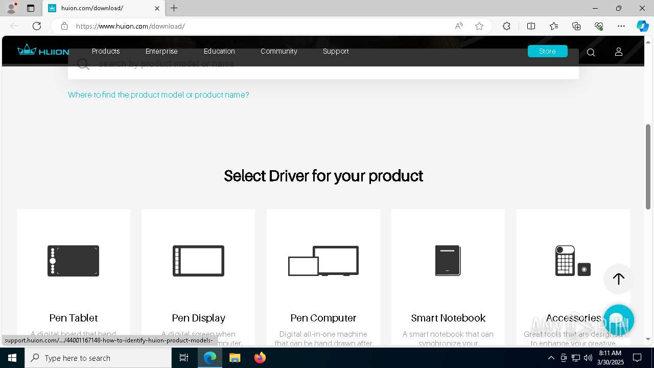Image resolution: width=654 pixels, height=368 pixels.
Task: Open the browser profile icon
Action: pyautogui.click(x=11, y=8)
